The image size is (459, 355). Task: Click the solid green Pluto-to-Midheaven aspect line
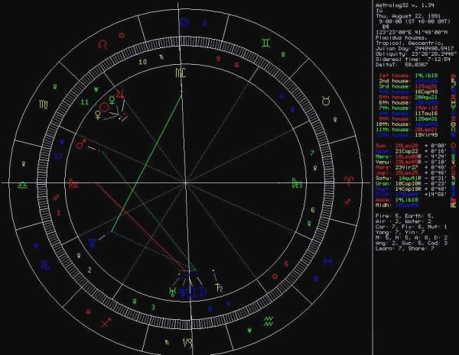click(146, 163)
